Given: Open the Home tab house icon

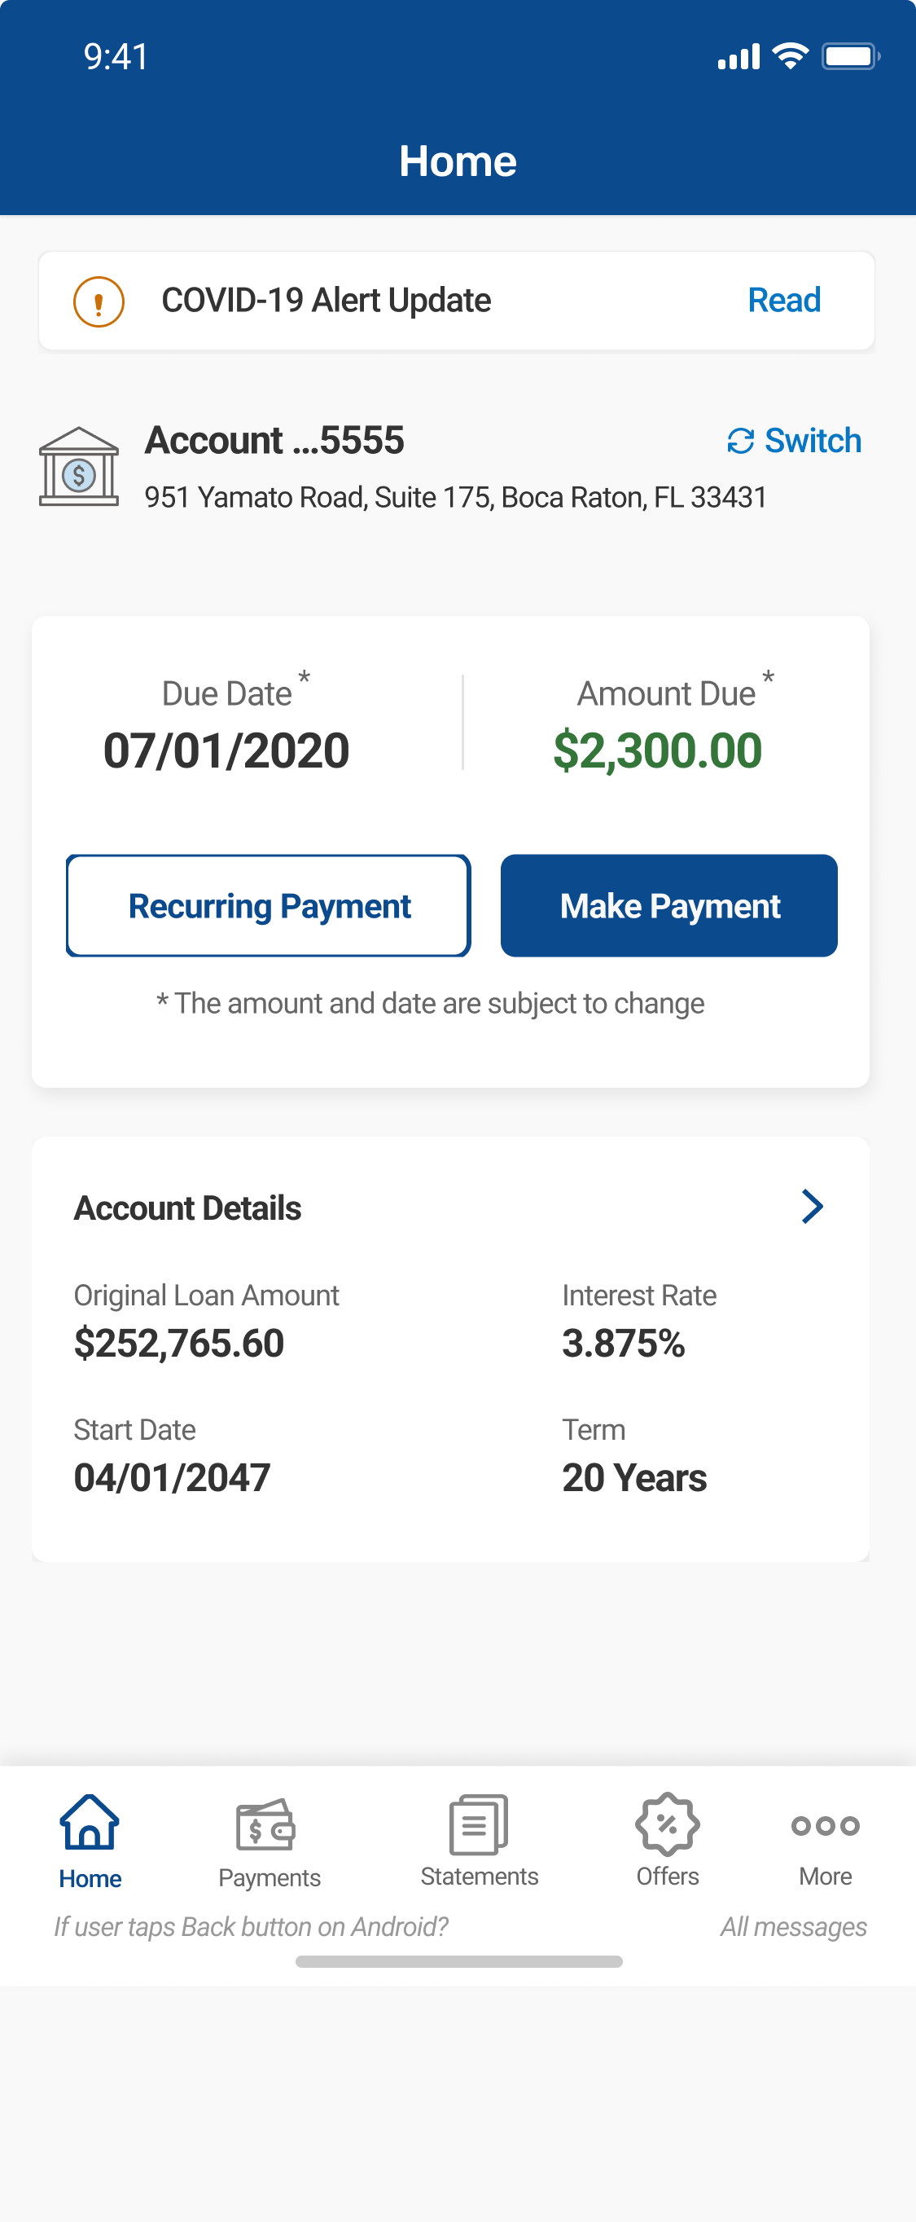Looking at the screenshot, I should pos(90,1822).
